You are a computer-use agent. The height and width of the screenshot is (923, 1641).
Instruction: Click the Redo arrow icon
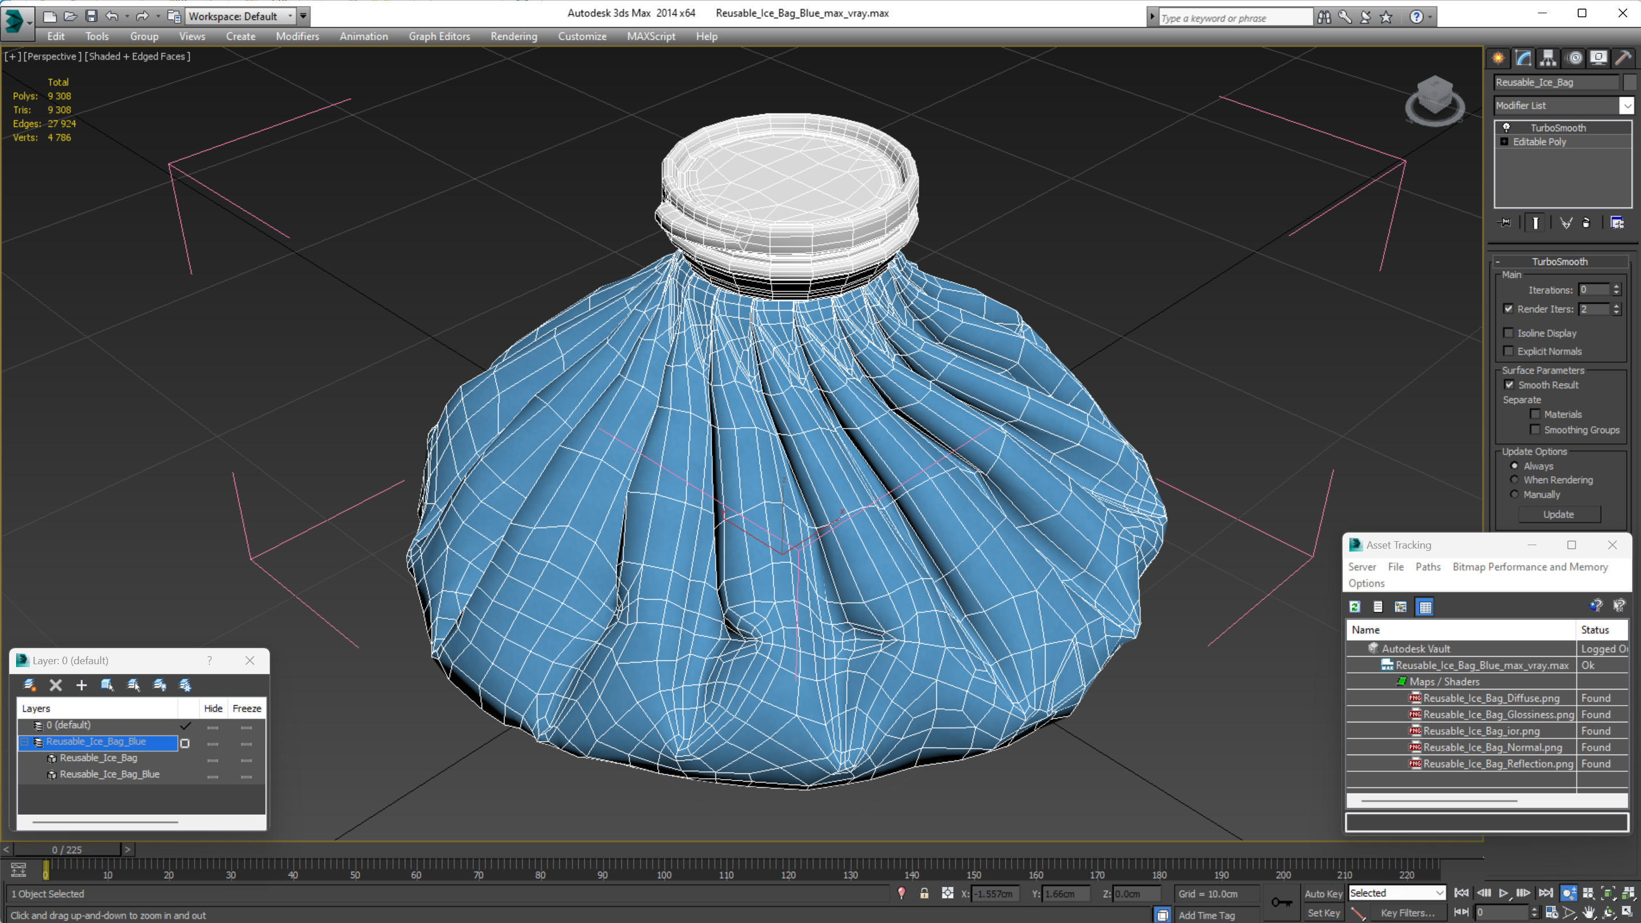click(143, 16)
